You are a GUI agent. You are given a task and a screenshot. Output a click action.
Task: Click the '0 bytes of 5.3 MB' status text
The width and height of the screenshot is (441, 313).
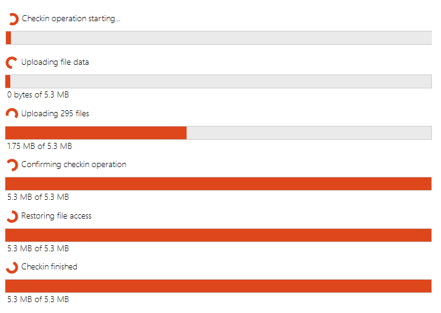pyautogui.click(x=38, y=95)
